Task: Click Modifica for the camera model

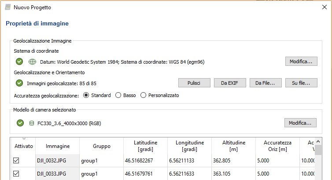Action: coord(301,123)
